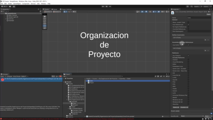Click the Hierarchy lock icon
213x120 pixels.
click(x=39, y=9)
